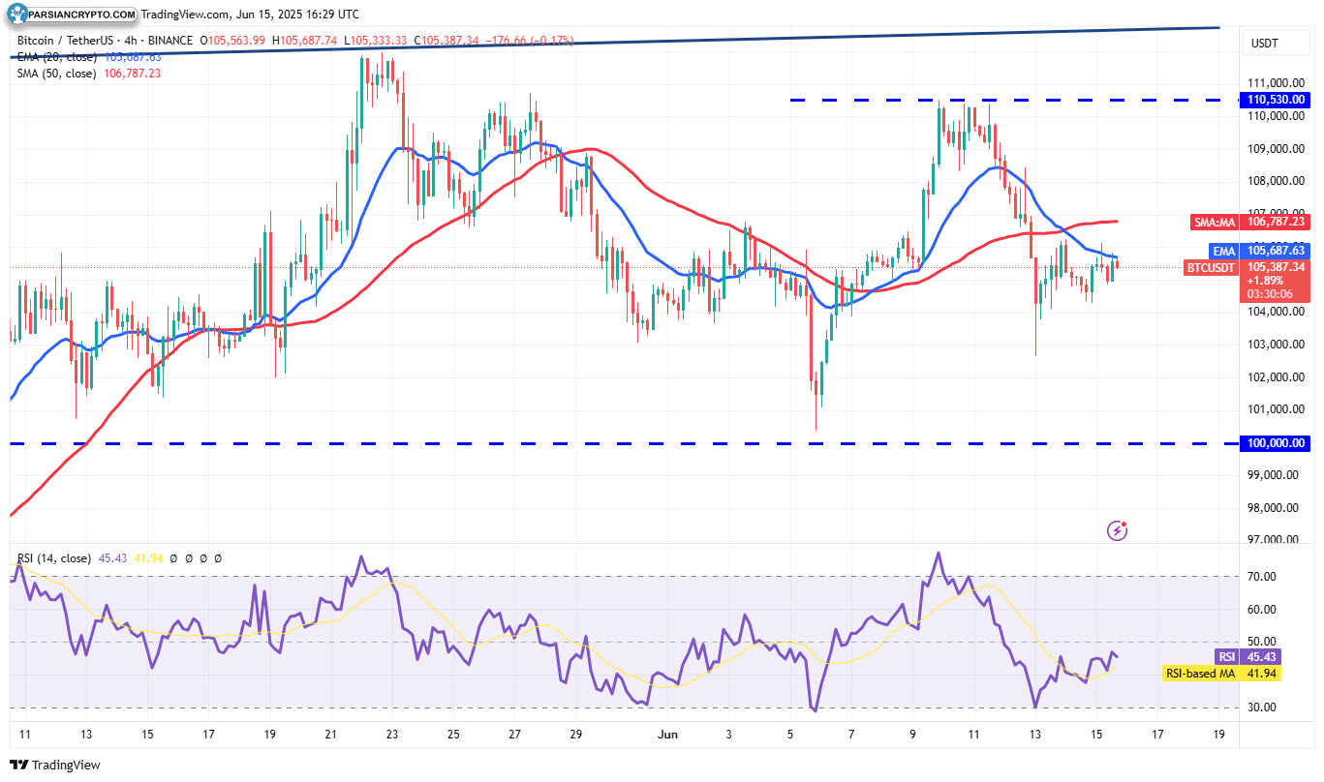
Task: Click the PARSIANCRYPTO.COM logo icon
Action: point(16,15)
